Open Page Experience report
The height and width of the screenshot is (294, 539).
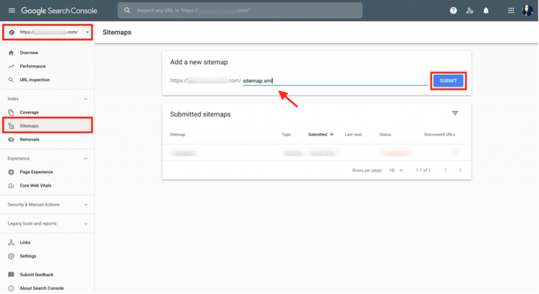(x=36, y=172)
